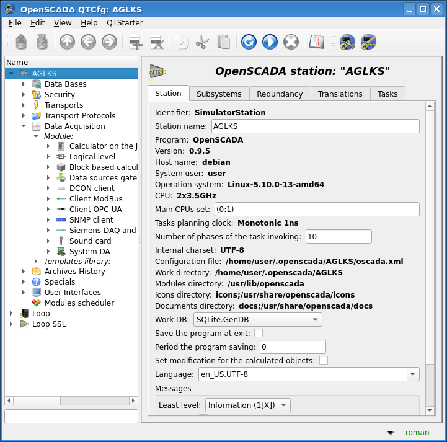Select System DA module
Screen dimensions: 447x442
coord(89,251)
